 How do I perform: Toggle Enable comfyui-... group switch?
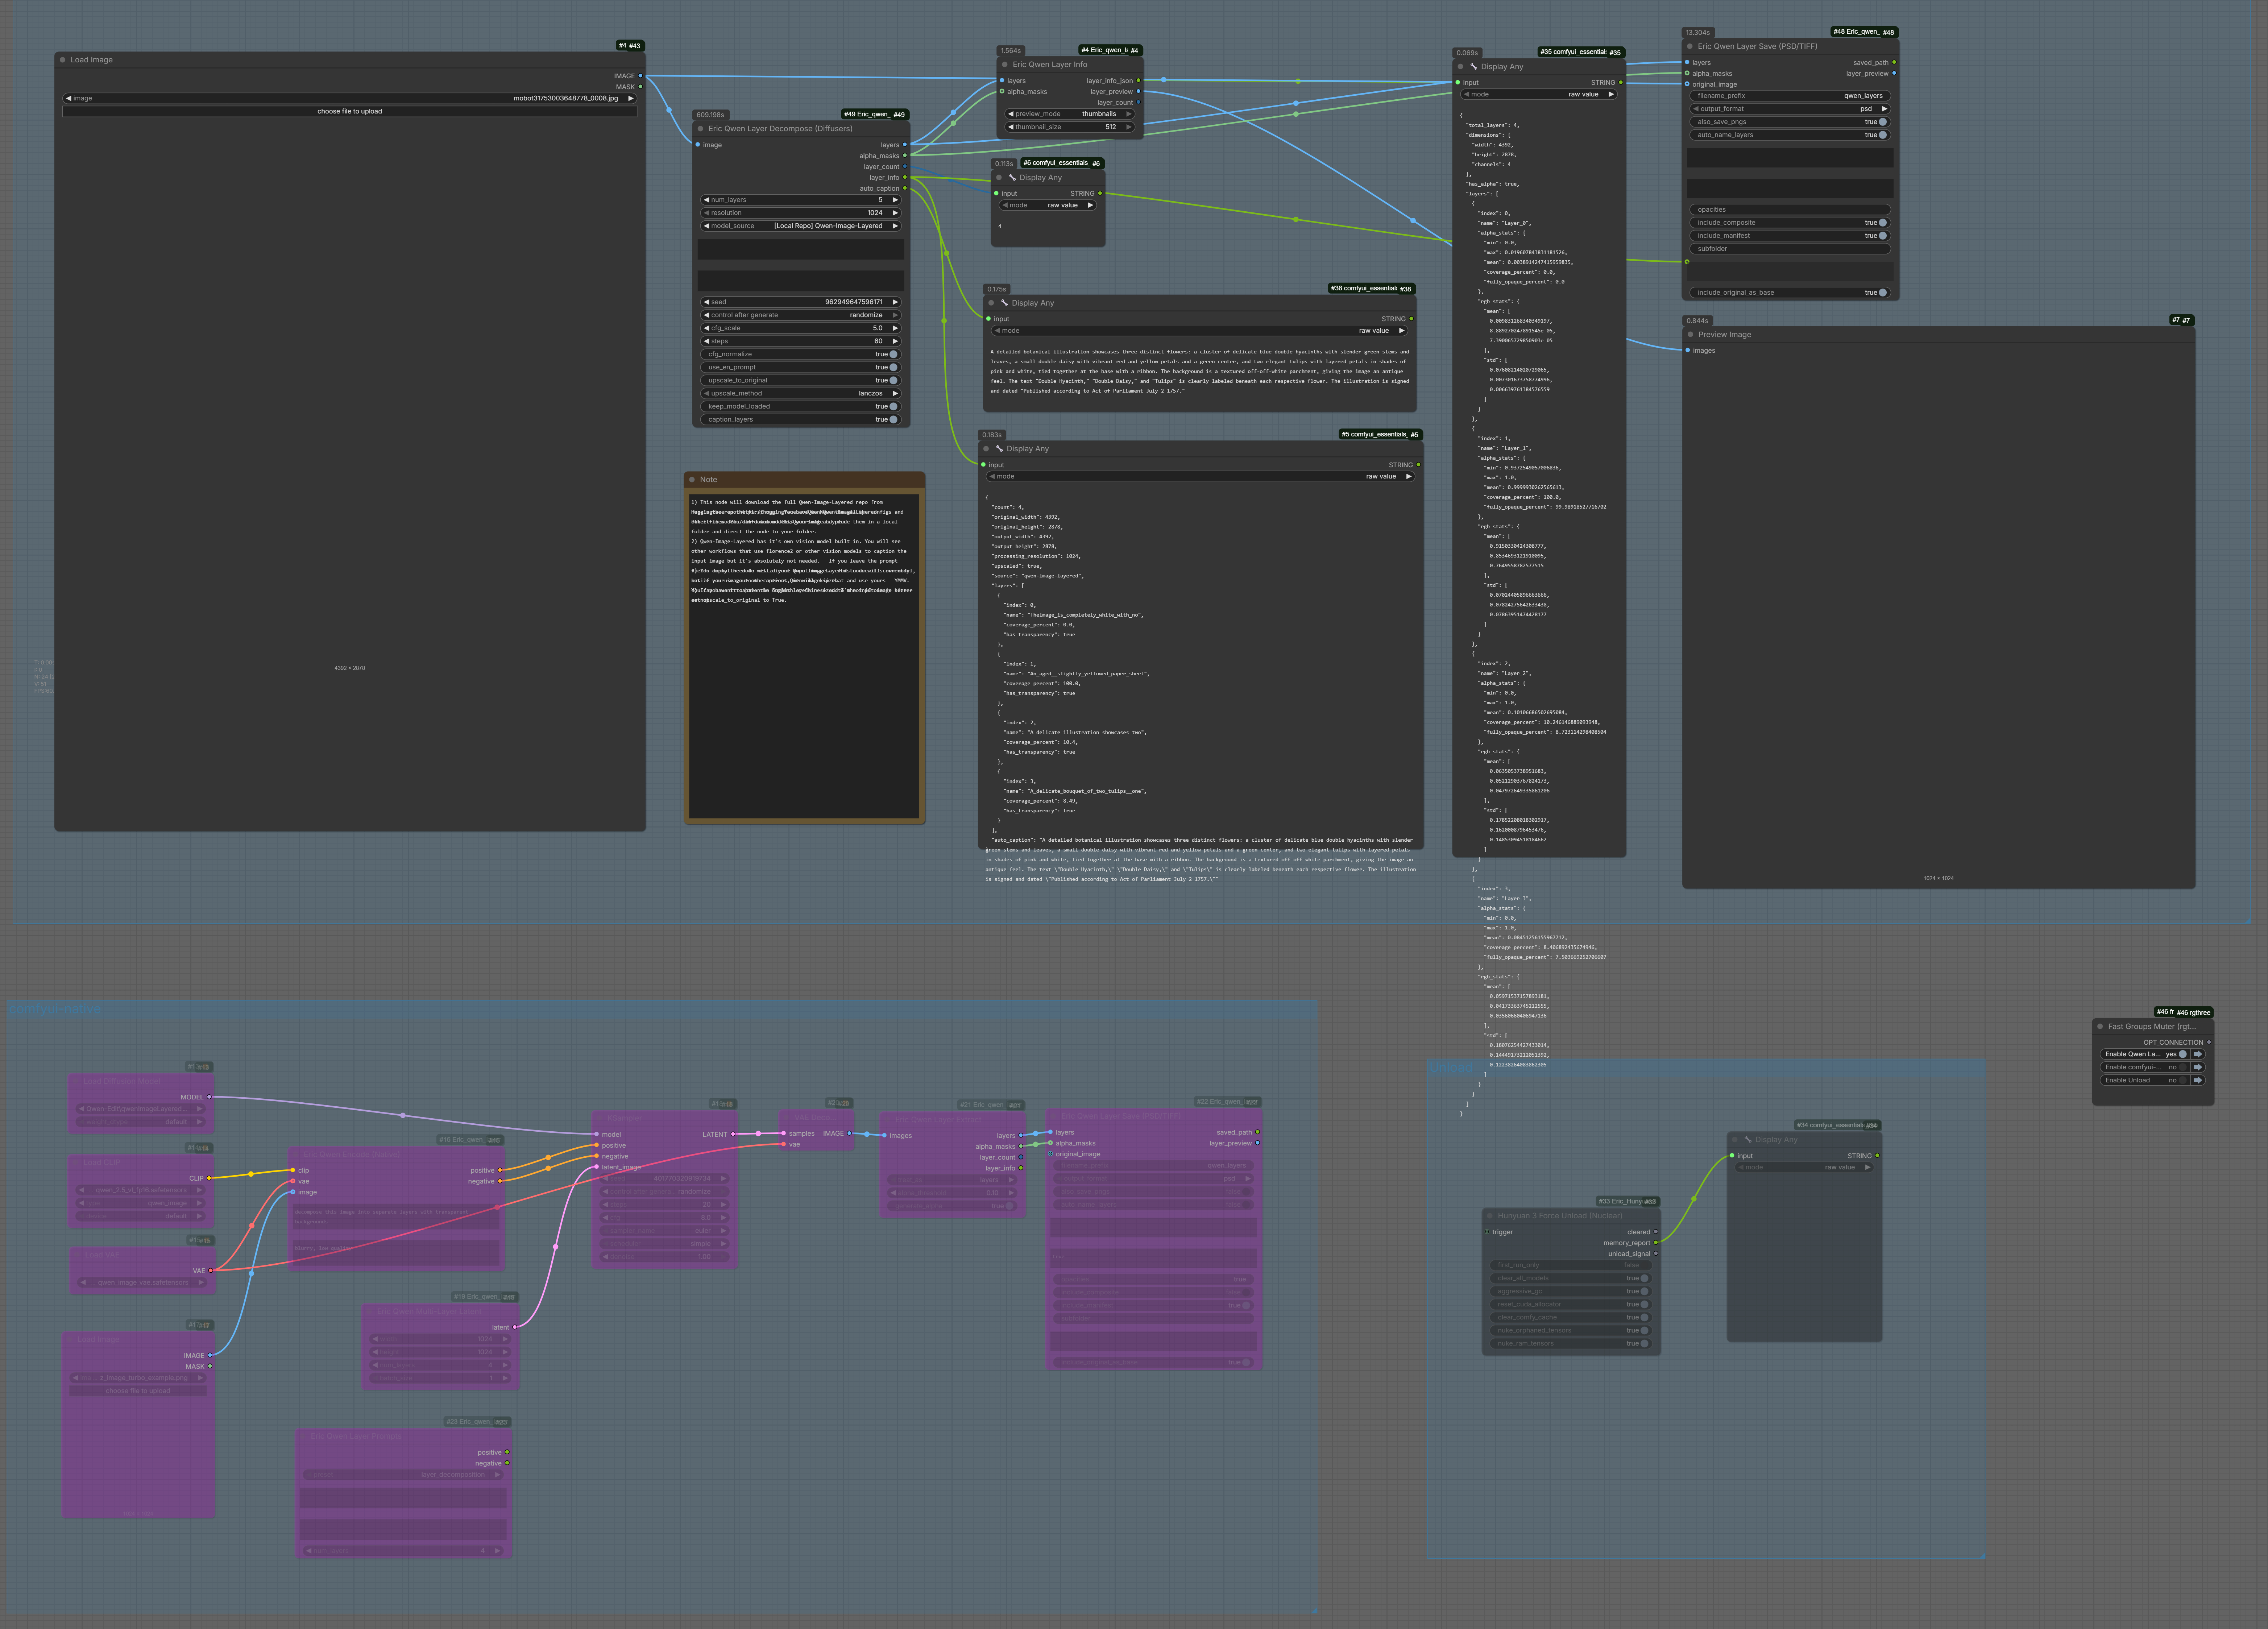click(x=2183, y=1067)
